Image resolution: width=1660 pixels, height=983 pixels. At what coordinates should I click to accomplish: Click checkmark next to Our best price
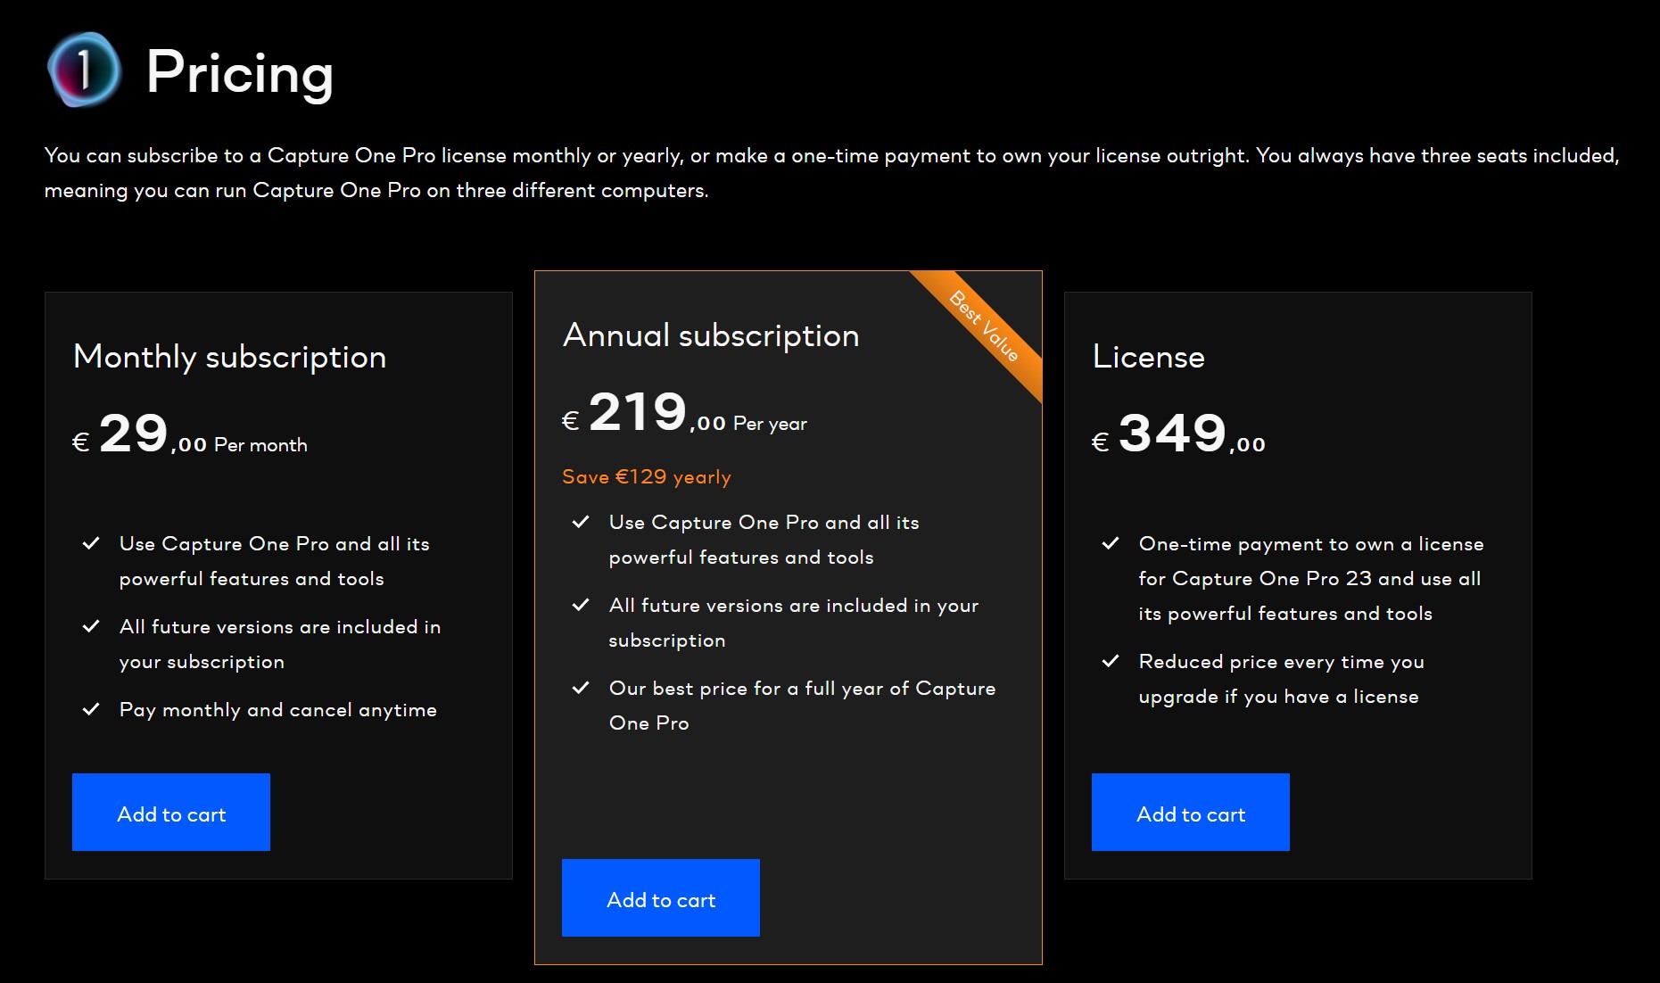(581, 688)
